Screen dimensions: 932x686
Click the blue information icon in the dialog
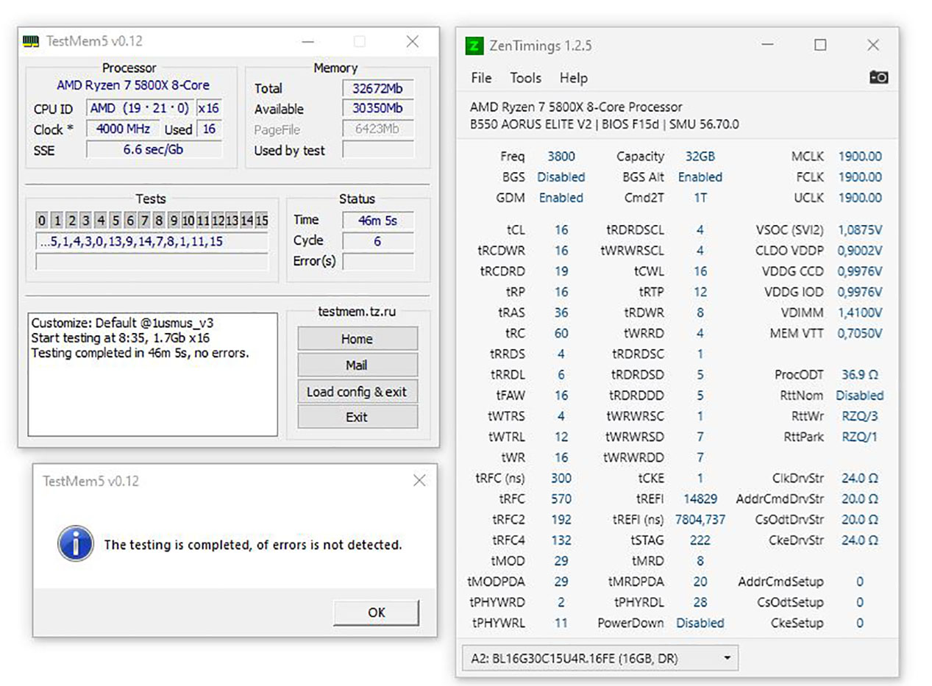[x=75, y=544]
